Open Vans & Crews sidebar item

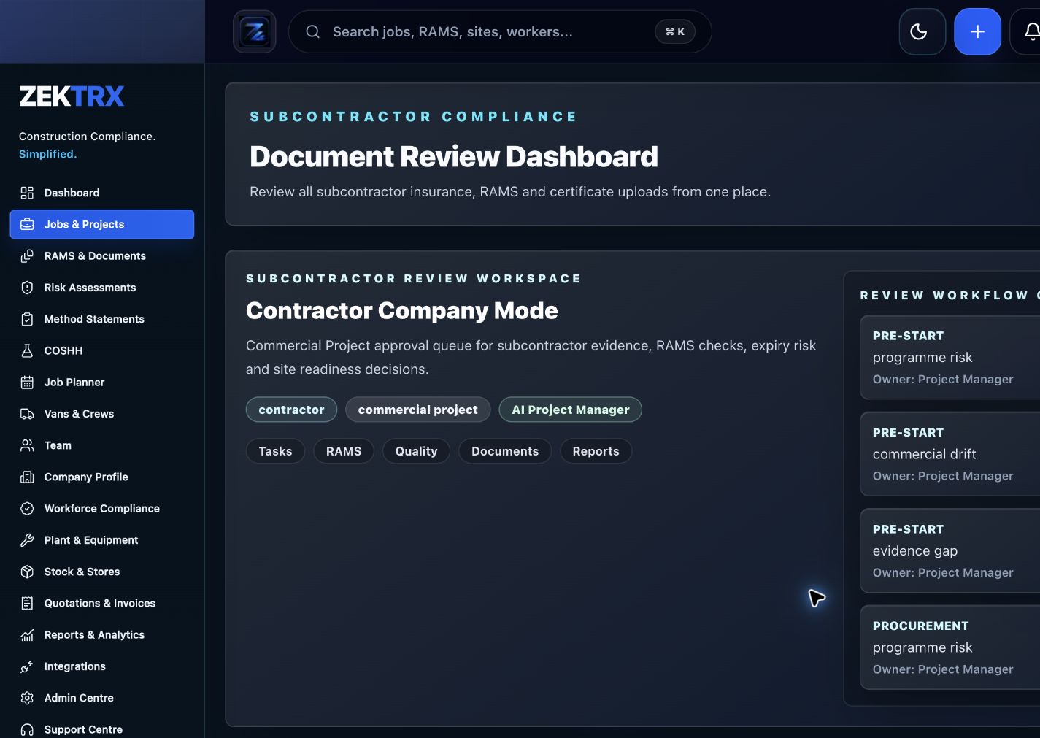click(x=102, y=414)
